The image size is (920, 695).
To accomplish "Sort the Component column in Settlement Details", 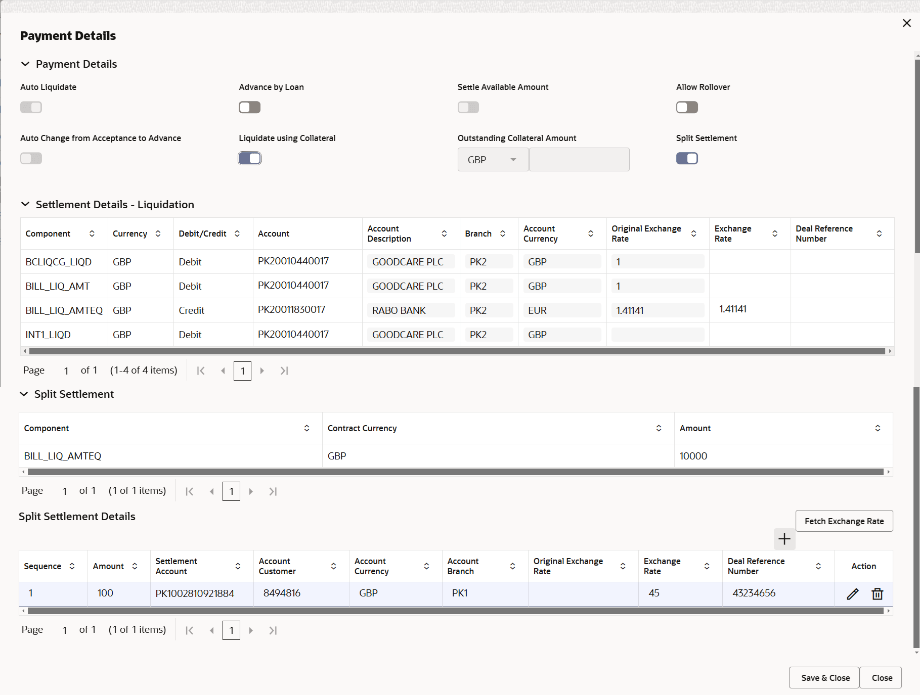I will pos(92,234).
